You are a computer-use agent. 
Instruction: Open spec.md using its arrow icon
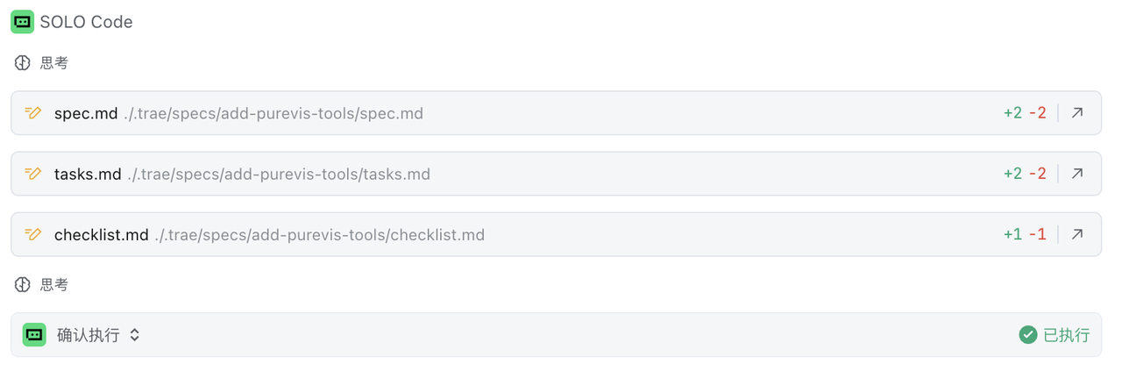tap(1077, 113)
